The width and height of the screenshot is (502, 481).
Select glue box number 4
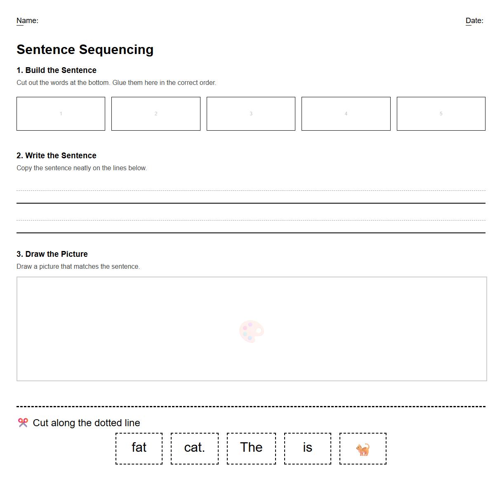tap(346, 114)
